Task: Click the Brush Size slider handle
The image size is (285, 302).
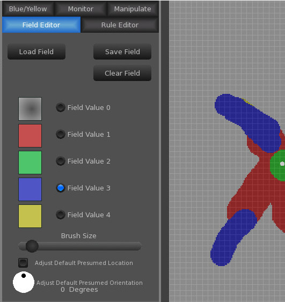Action: (32, 246)
